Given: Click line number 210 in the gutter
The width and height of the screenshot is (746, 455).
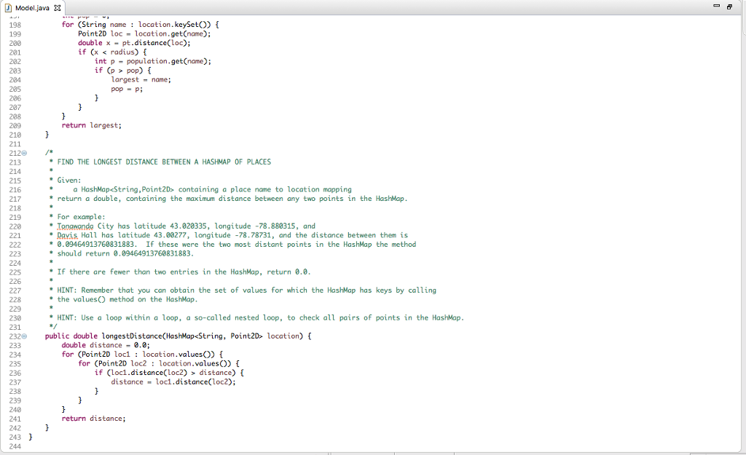Looking at the screenshot, I should (x=15, y=135).
